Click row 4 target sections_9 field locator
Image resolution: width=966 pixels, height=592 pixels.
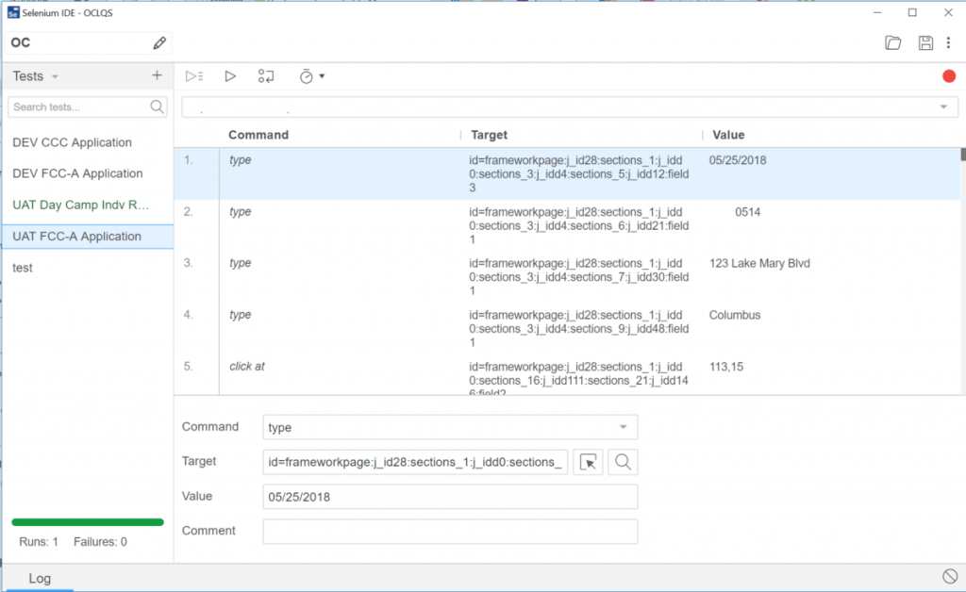tap(579, 329)
